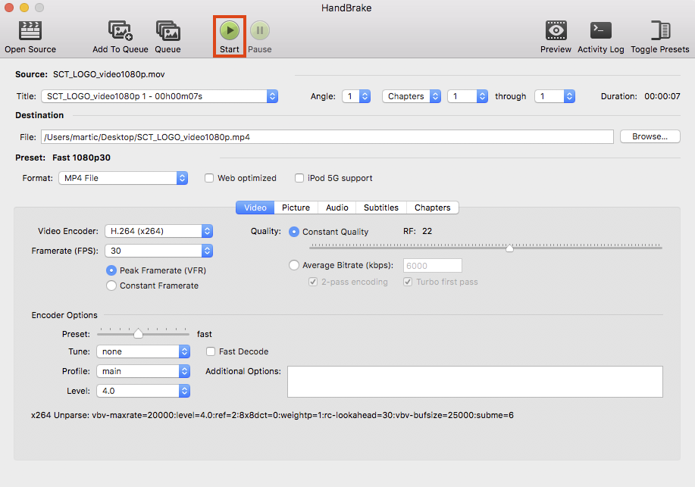This screenshot has height=487, width=695.
Task: Toggle Presets drawer icon
Action: (660, 30)
